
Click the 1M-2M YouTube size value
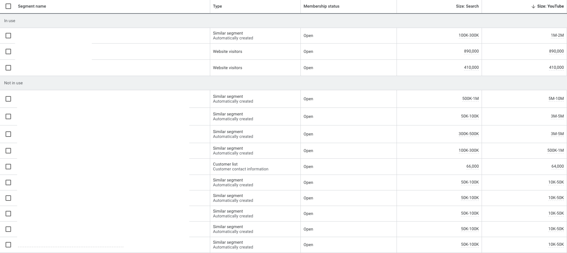tap(557, 35)
